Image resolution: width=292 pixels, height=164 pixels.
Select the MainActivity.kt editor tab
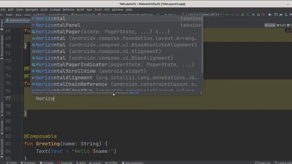coord(18,20)
